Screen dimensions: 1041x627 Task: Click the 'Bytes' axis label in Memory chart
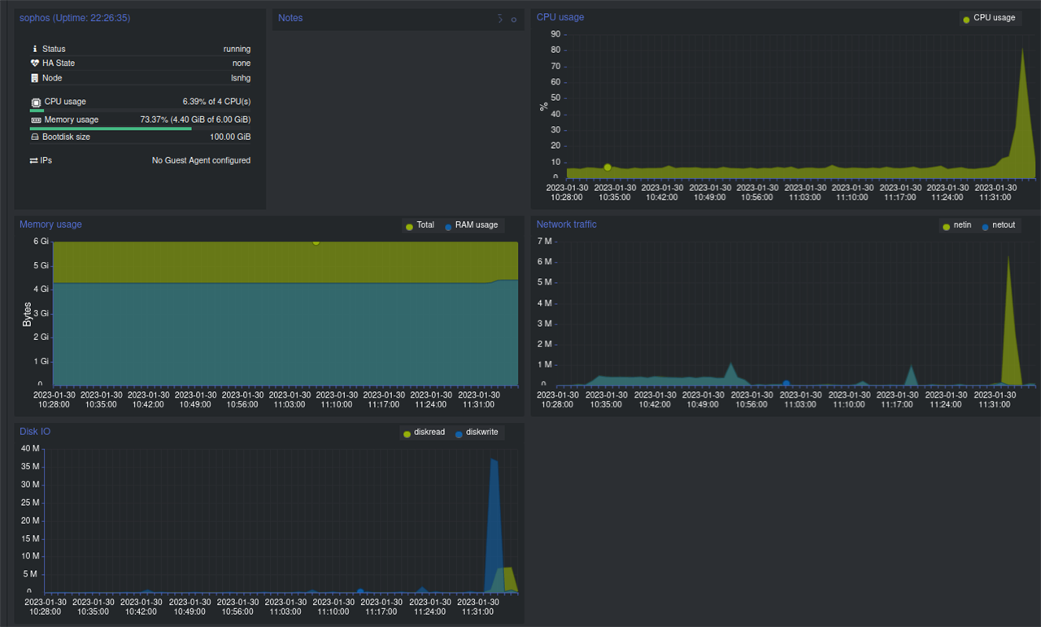tap(27, 315)
